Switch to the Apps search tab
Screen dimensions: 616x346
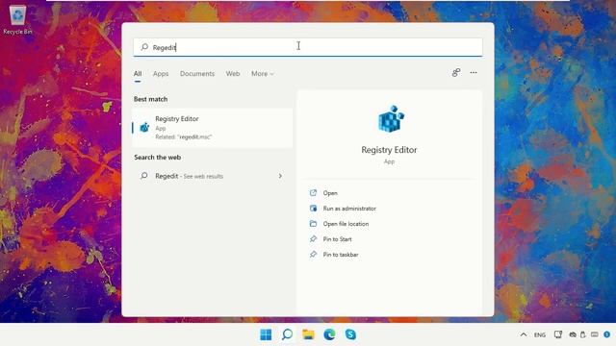pos(161,74)
